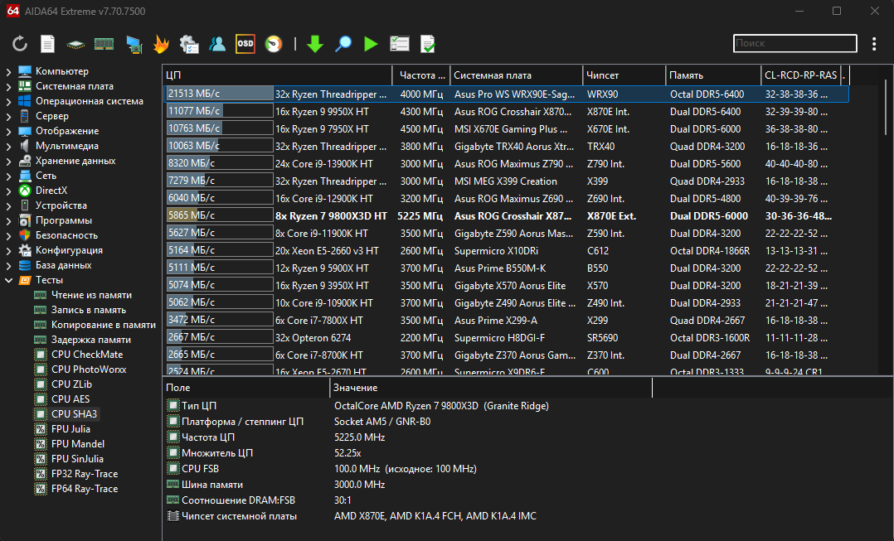Select Безопасность in the sidebar tree
Viewport: 894px width, 541px height.
[x=66, y=235]
